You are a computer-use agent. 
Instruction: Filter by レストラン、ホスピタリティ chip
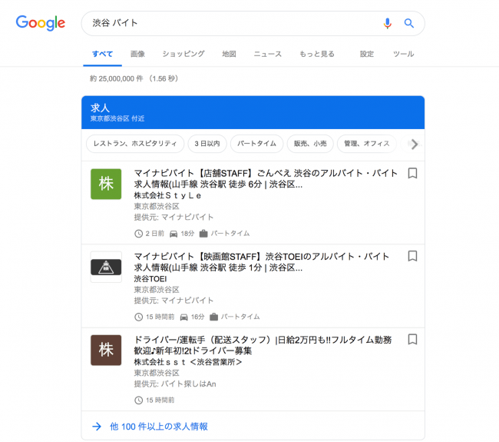coord(135,144)
